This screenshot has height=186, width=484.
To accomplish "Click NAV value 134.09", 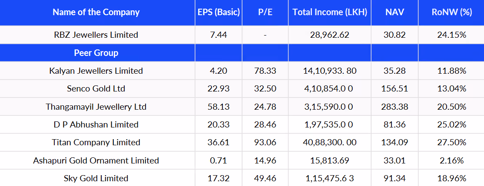I will (394, 143).
